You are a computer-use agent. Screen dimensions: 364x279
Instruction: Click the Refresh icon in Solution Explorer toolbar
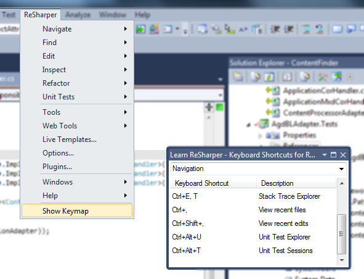[269, 77]
